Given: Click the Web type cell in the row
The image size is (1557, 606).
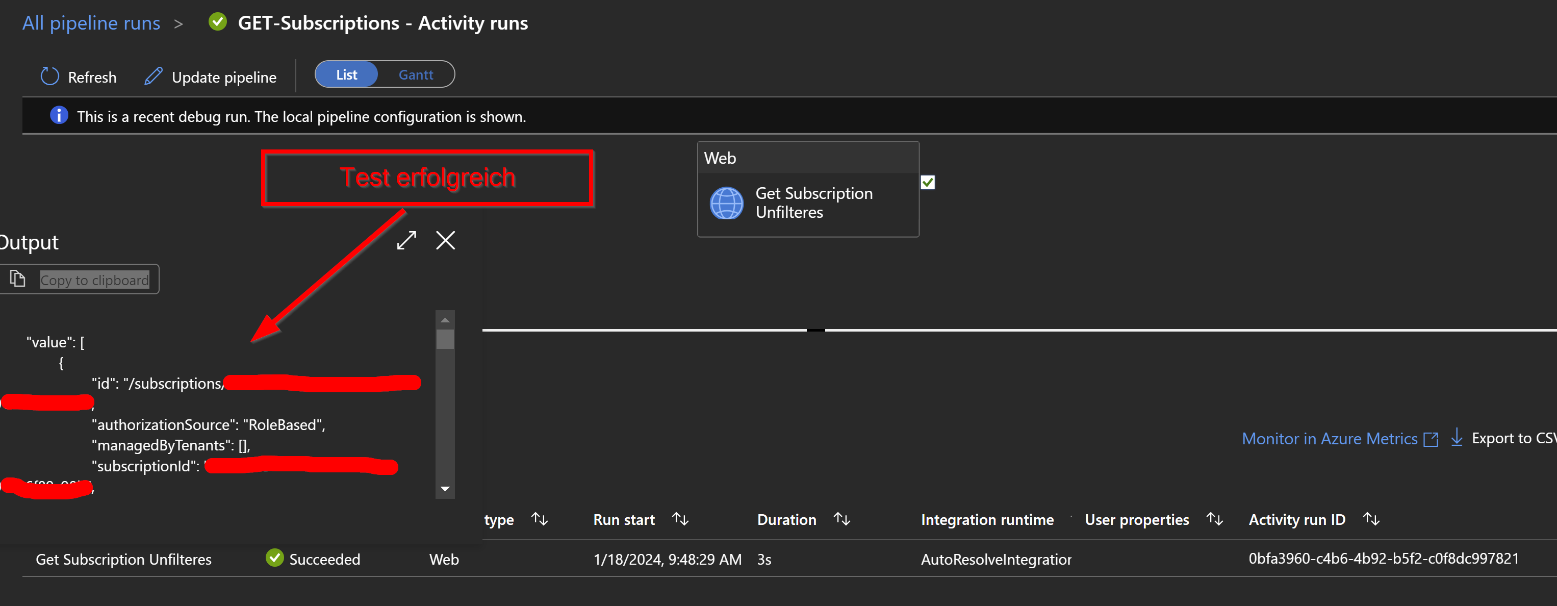Looking at the screenshot, I should click(x=444, y=560).
